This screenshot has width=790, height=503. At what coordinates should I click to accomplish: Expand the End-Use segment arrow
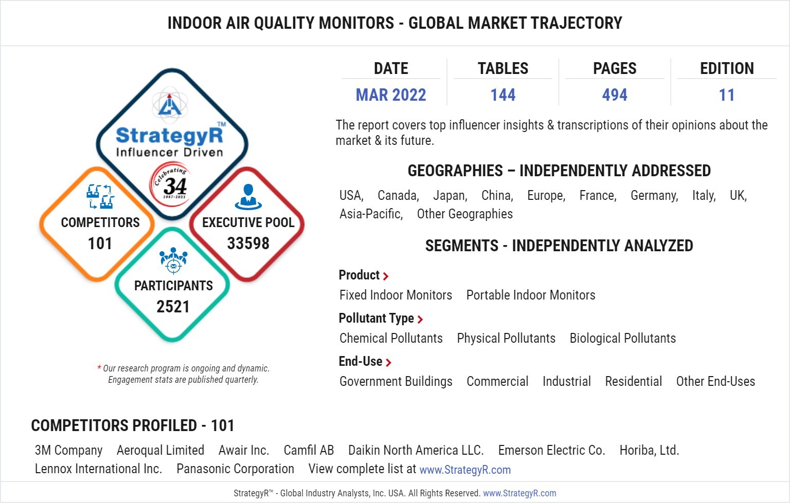[388, 363]
